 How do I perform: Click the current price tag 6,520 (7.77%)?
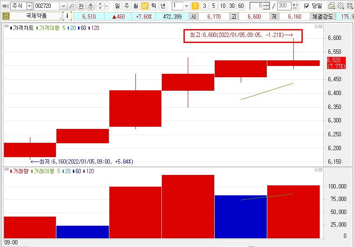click(x=336, y=63)
